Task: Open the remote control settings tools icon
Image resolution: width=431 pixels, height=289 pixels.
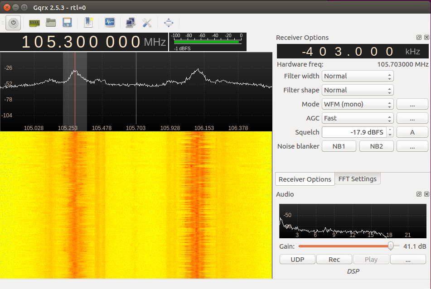Action: click(x=147, y=23)
